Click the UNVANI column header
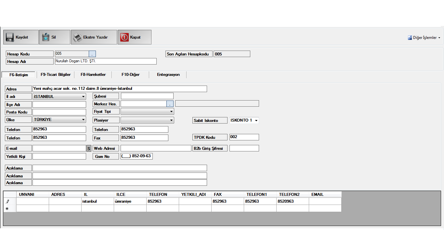 pyautogui.click(x=33, y=195)
